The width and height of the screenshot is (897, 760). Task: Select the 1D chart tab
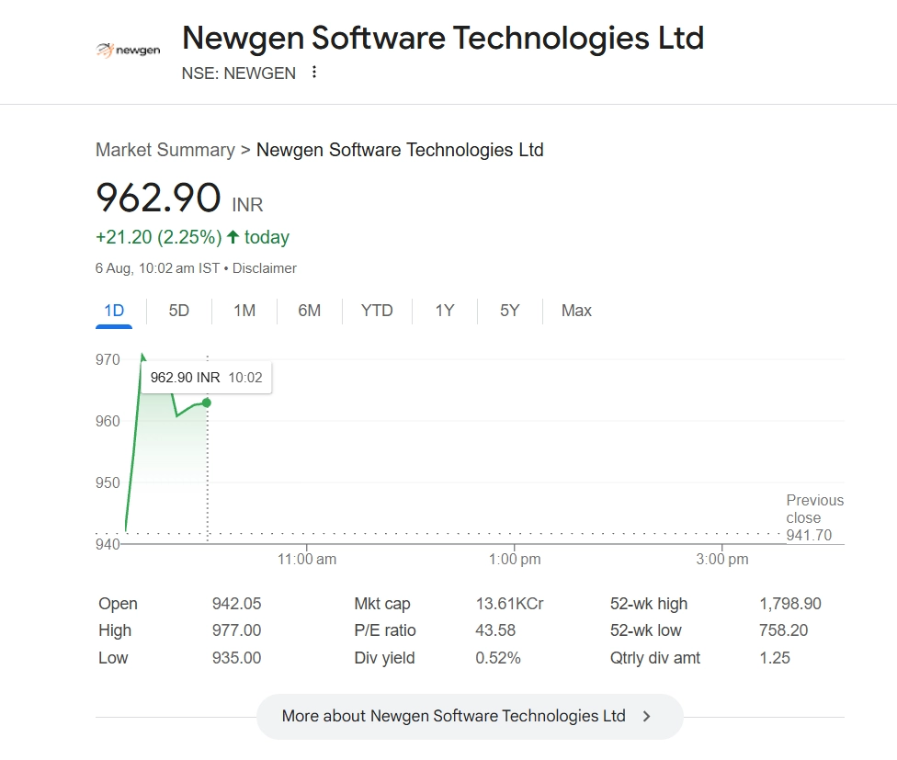click(114, 311)
